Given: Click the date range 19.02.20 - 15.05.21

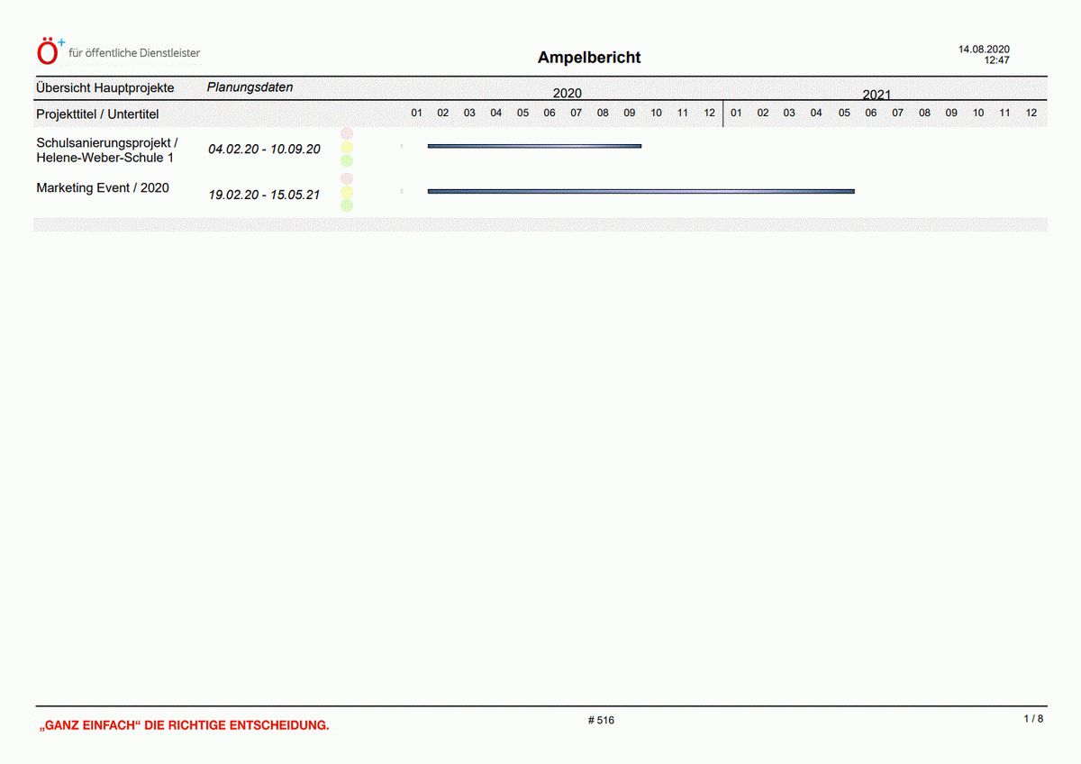Looking at the screenshot, I should click(264, 195).
